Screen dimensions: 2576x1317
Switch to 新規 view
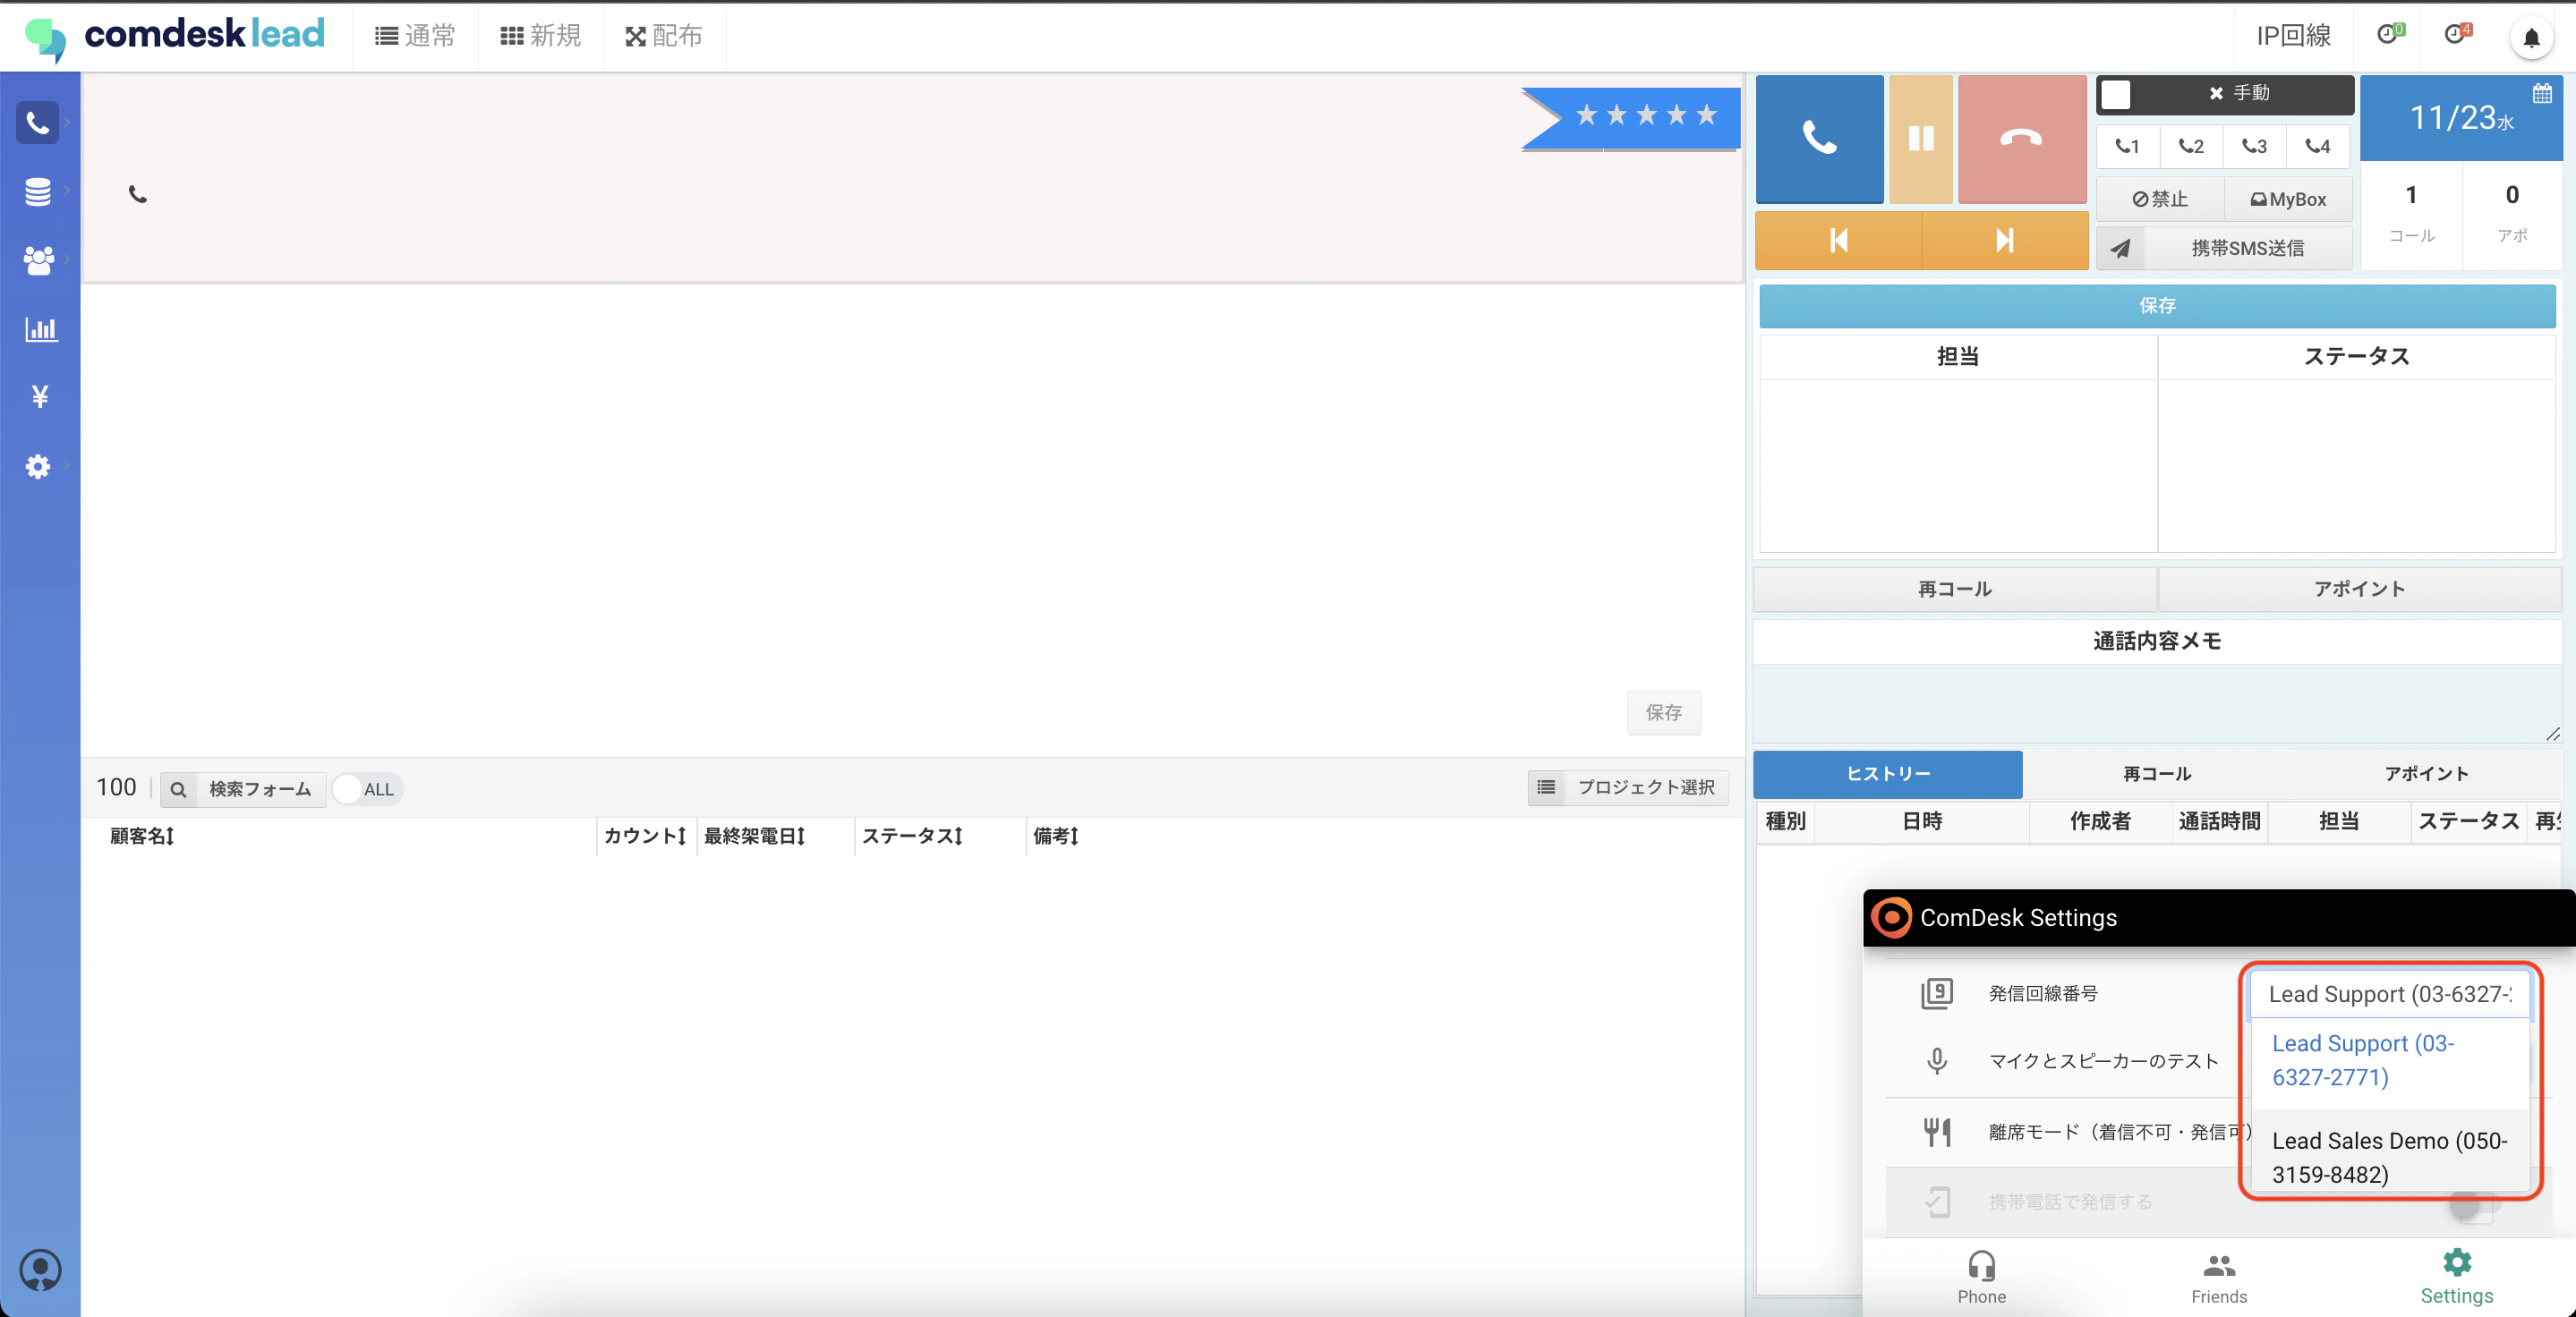541,36
